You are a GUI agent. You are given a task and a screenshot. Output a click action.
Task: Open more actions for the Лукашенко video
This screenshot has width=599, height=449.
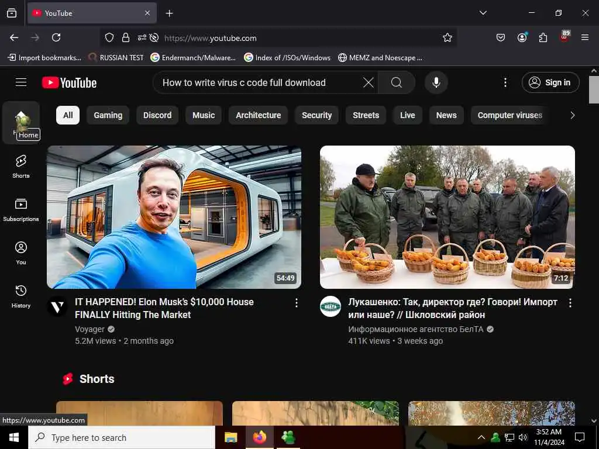570,303
